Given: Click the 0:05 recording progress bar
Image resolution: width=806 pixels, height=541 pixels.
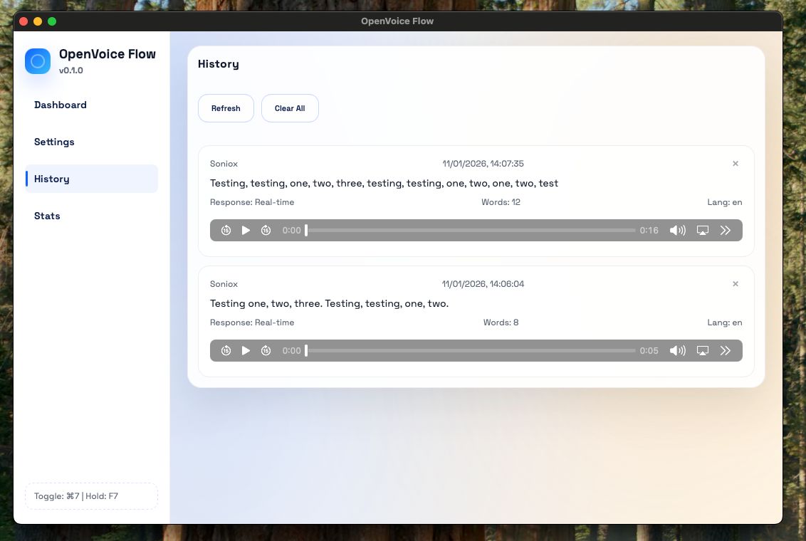Looking at the screenshot, I should point(471,350).
